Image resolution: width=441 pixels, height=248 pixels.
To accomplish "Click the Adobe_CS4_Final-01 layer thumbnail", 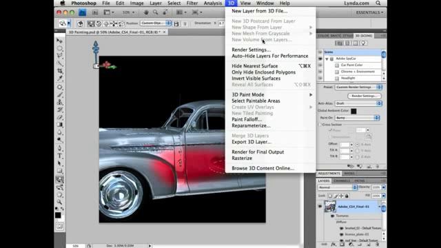I will (x=330, y=207).
